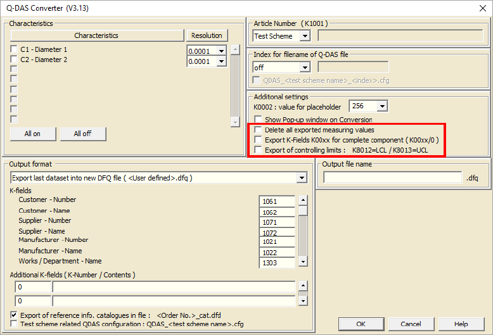Enable Delete all exported measuring values
The height and width of the screenshot is (335, 493).
click(x=258, y=130)
